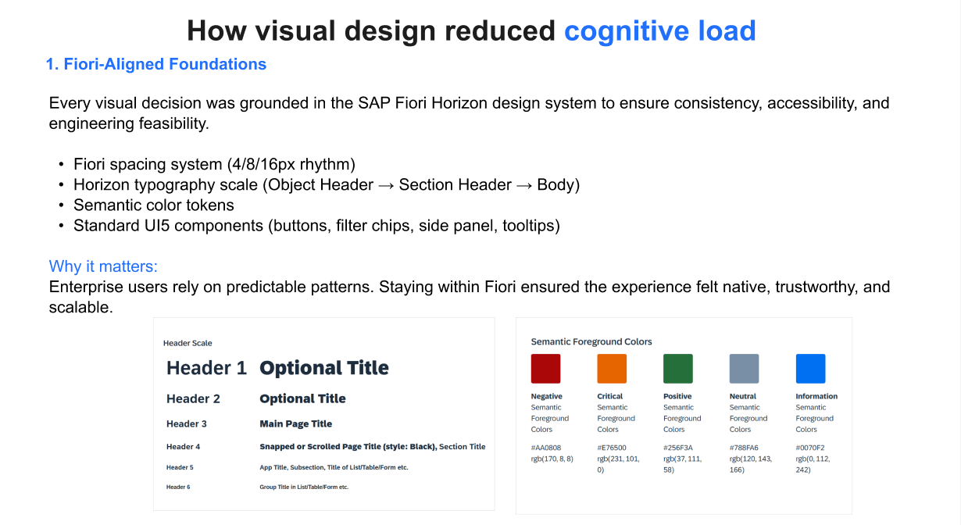Click the gray Neutral color swatch
The image size is (961, 525).
(x=744, y=369)
